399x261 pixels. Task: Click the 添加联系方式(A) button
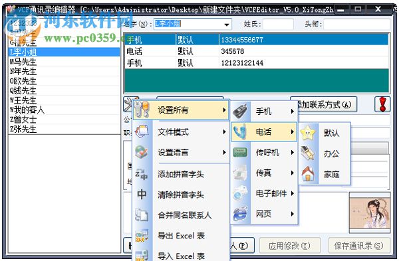point(327,104)
